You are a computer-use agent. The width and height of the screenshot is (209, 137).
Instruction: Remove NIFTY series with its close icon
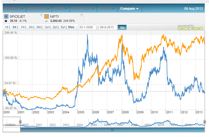pos(82,15)
